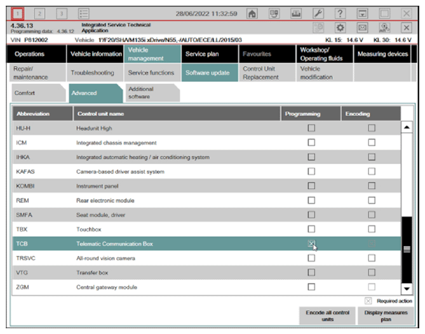Open the dropdown arrow icon in top toolbar
The width and height of the screenshot is (425, 334).
coord(362,13)
